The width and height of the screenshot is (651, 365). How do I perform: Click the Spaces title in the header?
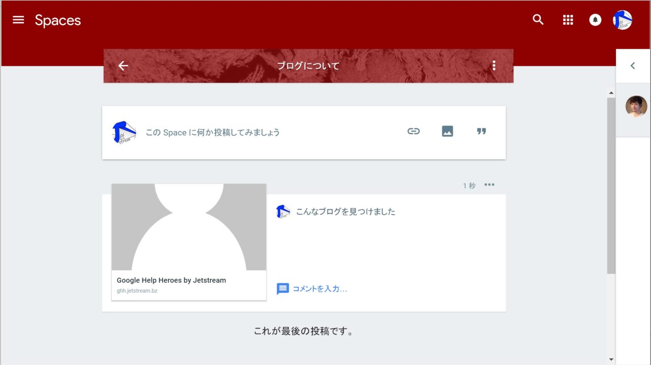(x=58, y=20)
